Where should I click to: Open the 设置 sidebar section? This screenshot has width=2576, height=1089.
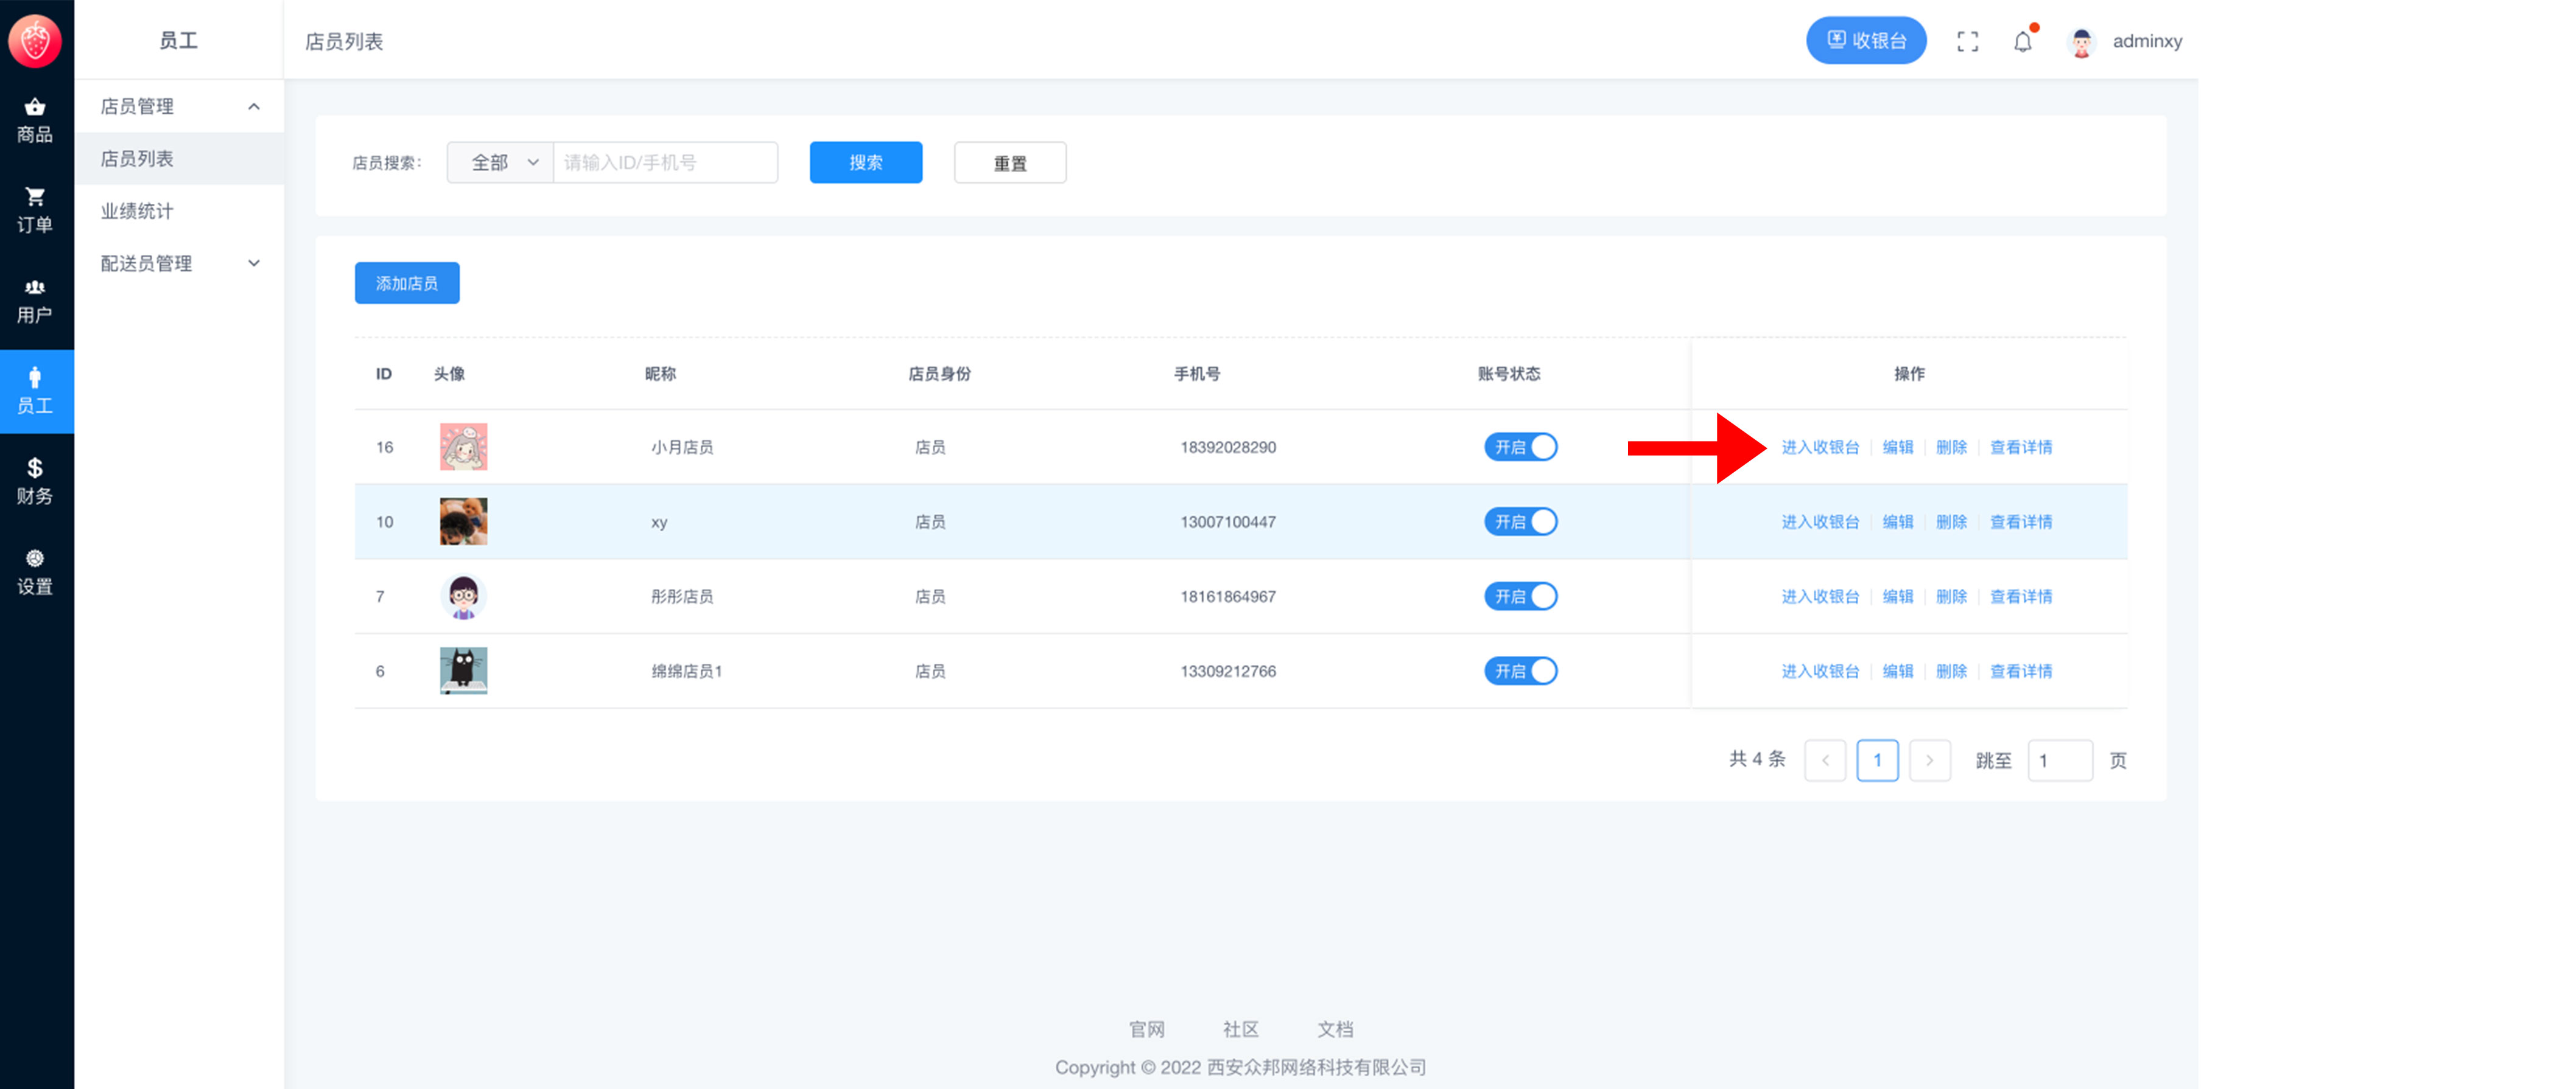point(35,571)
